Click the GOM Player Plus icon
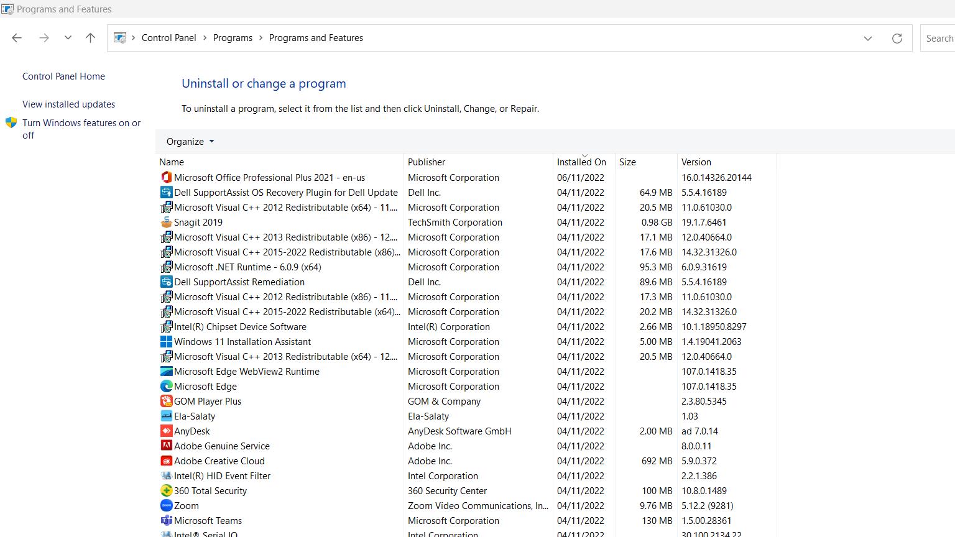955x537 pixels. coord(166,402)
